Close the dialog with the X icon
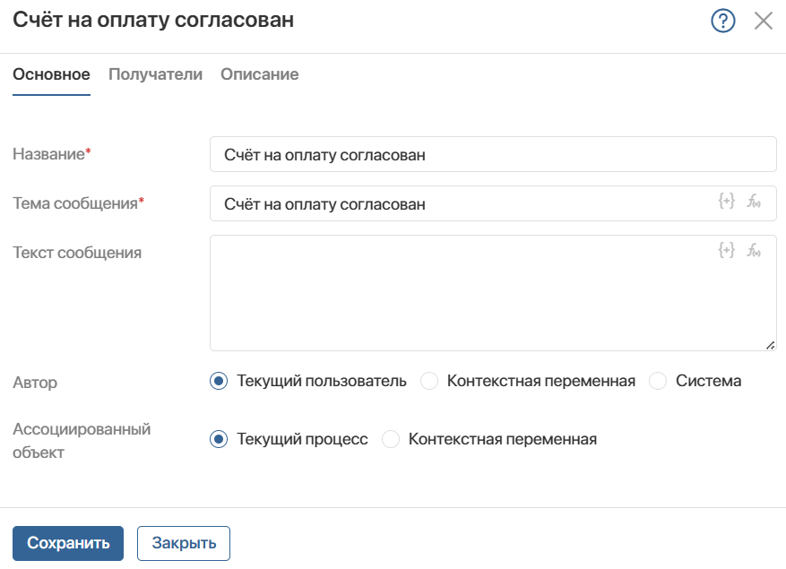The image size is (786, 569). 763,21
